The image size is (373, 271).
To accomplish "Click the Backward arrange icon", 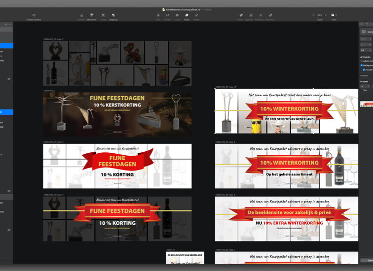I will click(x=92, y=15).
